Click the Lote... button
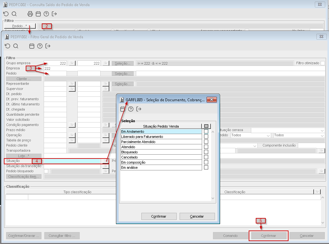The height and width of the screenshot is (244, 329). point(24,156)
